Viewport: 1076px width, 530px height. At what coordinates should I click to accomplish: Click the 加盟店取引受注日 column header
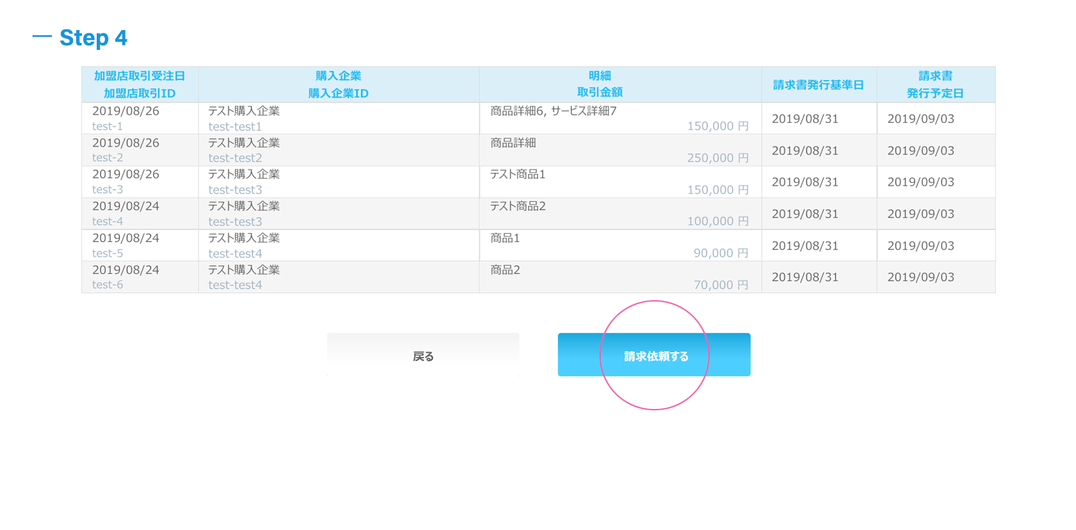tap(140, 76)
